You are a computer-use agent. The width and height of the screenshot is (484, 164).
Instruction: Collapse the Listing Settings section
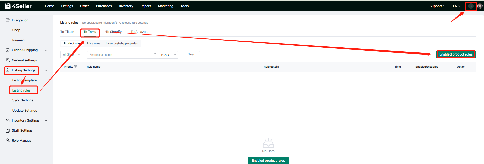46,70
